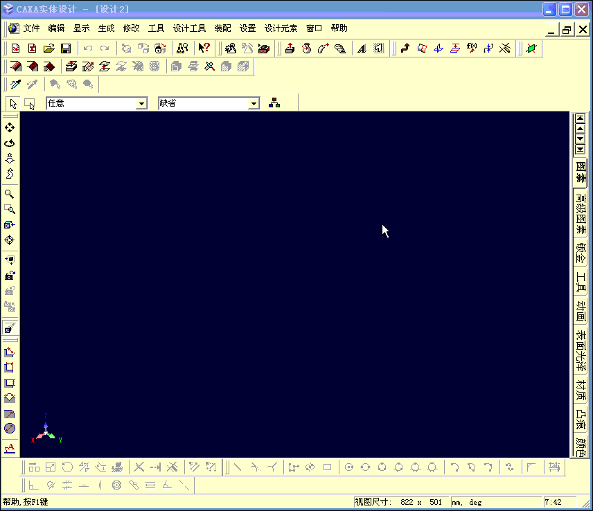
Task: Open the 生成 menu
Action: pos(106,28)
